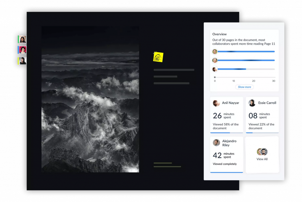This screenshot has height=202, width=302.
Task: Click the third reader avatar in Overview
Action: pos(215,69)
